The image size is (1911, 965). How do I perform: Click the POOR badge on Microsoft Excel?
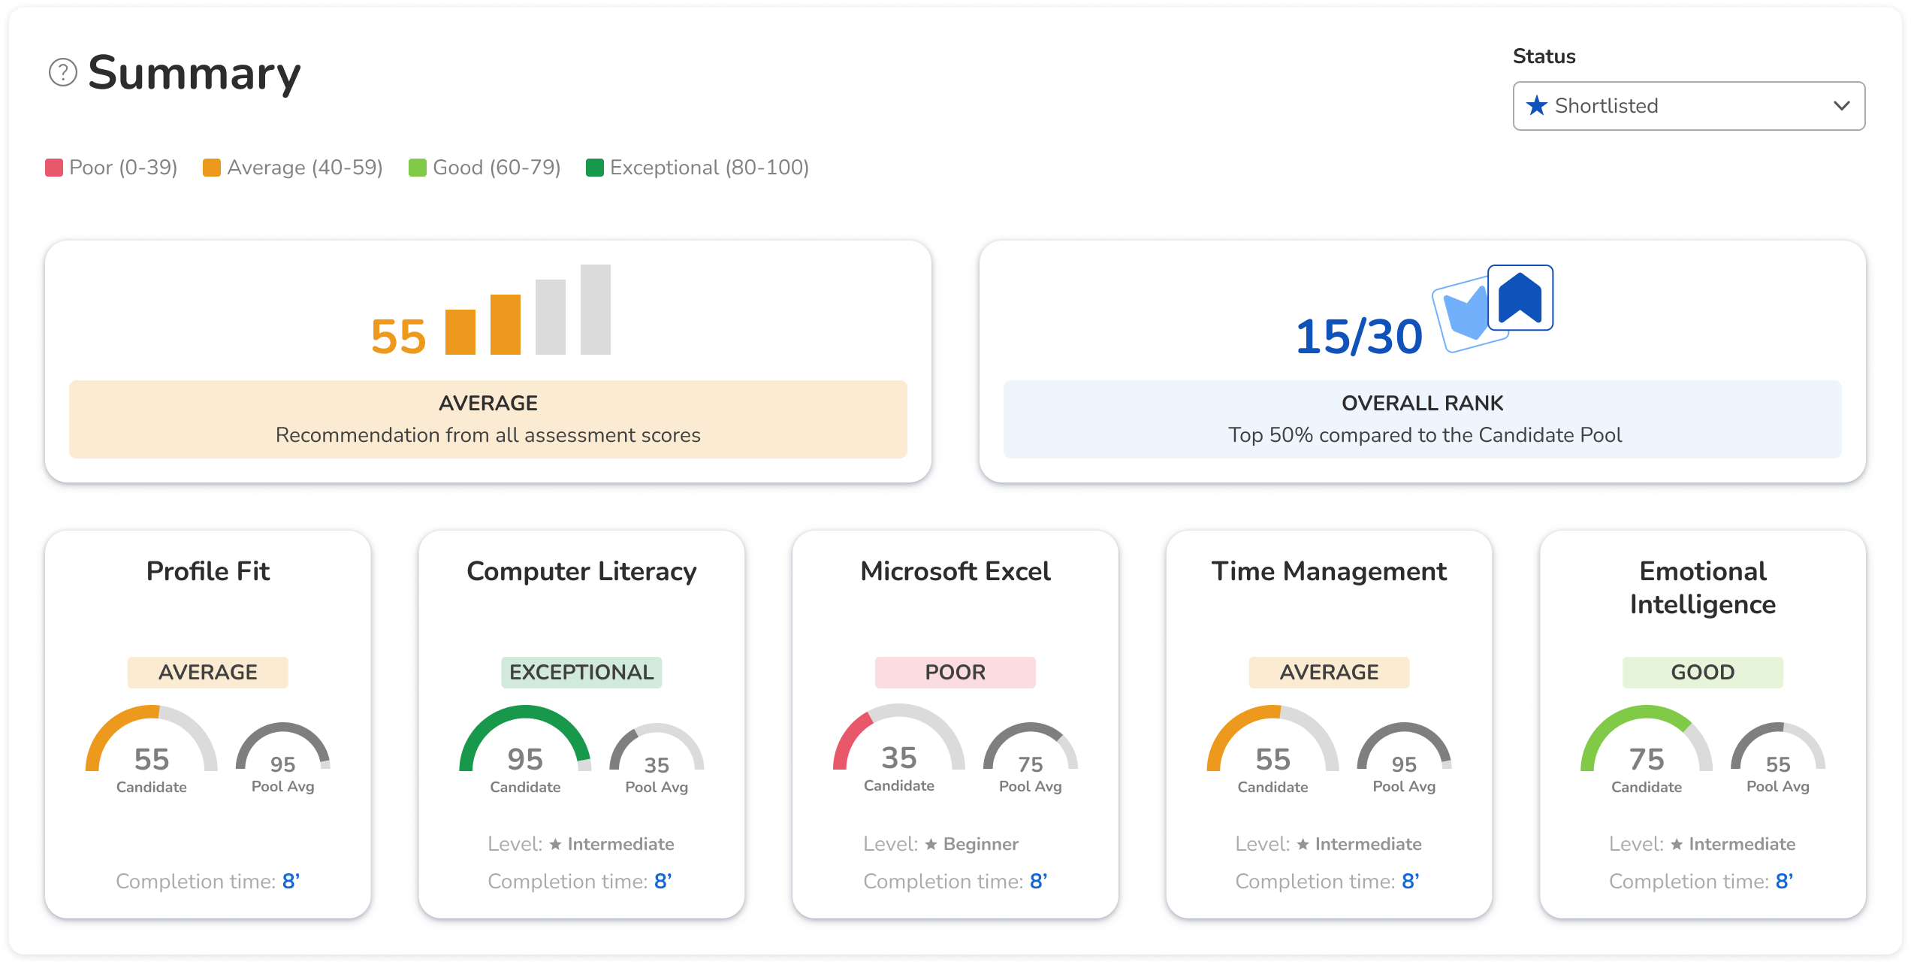[x=955, y=672]
